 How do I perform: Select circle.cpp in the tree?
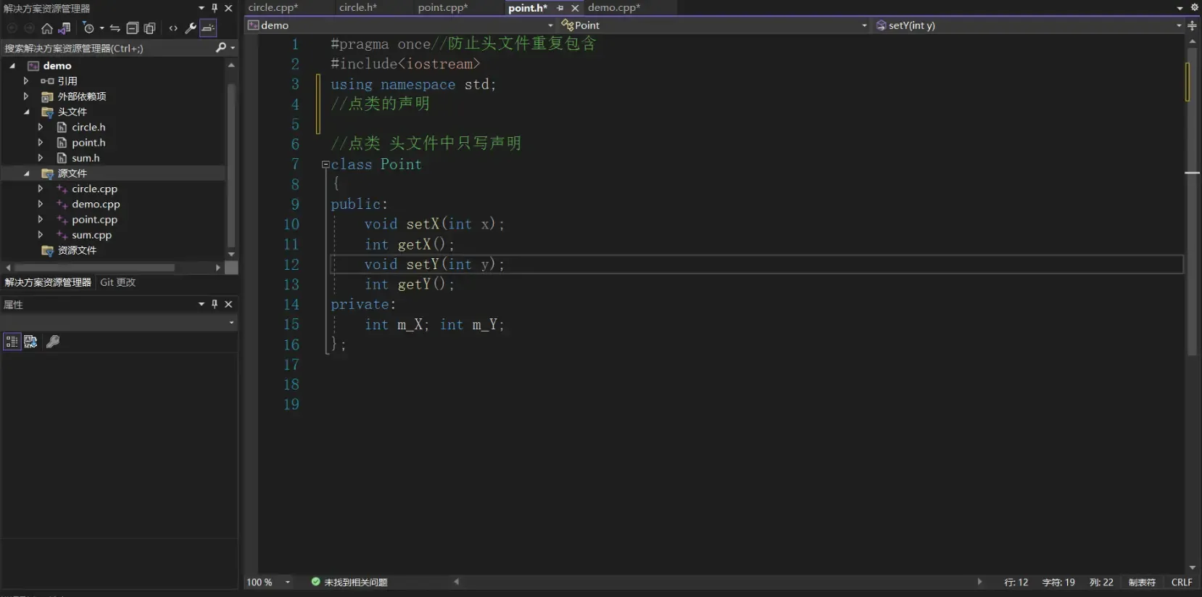[94, 189]
